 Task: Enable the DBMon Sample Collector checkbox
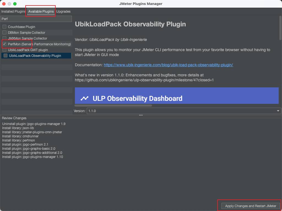(4, 32)
